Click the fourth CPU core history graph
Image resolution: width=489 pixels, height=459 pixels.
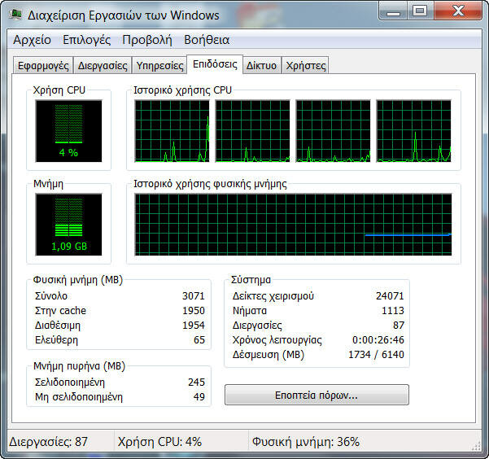pos(414,131)
